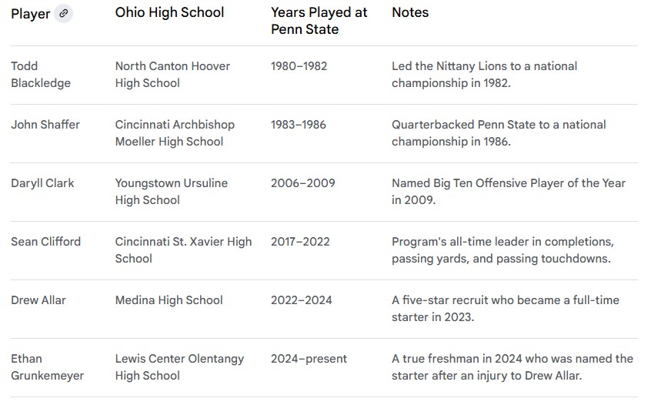
Task: Click North Canton Hoover High School cell
Action: pyautogui.click(x=172, y=75)
